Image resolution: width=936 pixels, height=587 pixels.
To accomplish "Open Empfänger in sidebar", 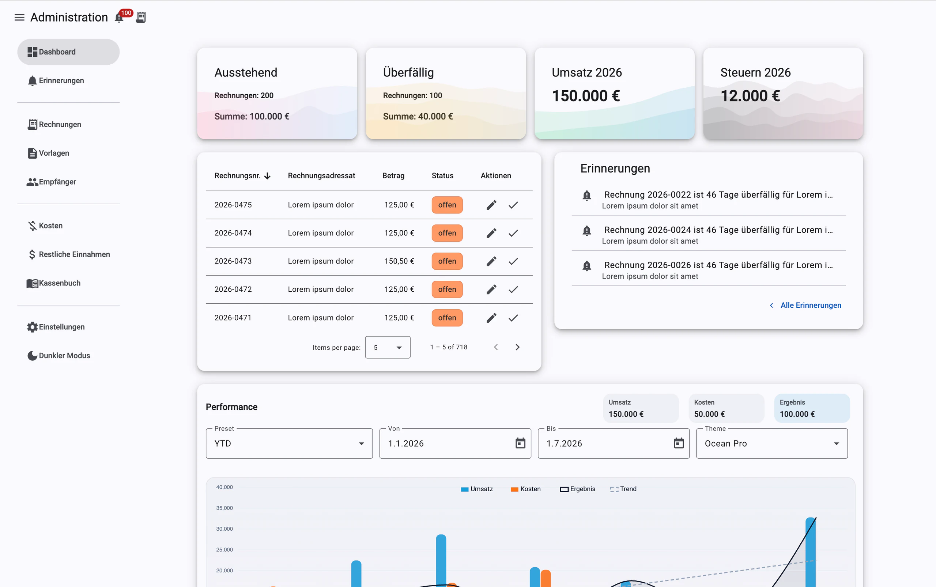I will coord(68,182).
